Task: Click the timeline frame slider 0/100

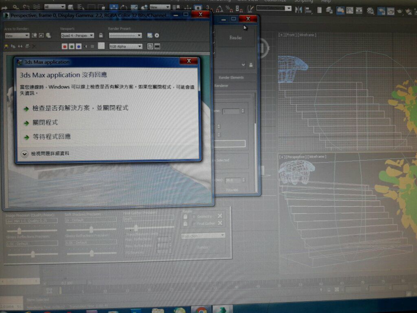Action: 67,283
